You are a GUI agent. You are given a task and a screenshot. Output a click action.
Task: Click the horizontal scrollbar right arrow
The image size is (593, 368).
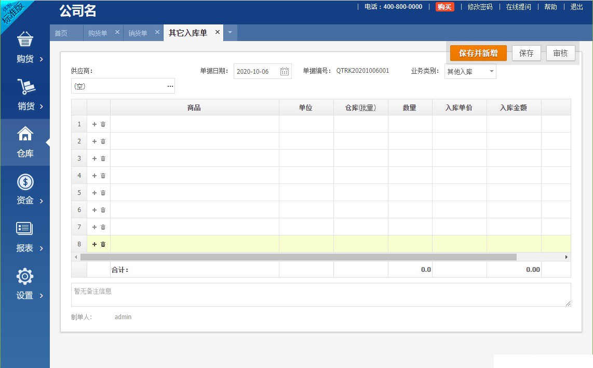[567, 257]
